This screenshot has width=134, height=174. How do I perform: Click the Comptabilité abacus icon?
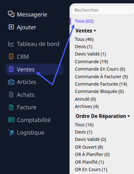point(11,120)
